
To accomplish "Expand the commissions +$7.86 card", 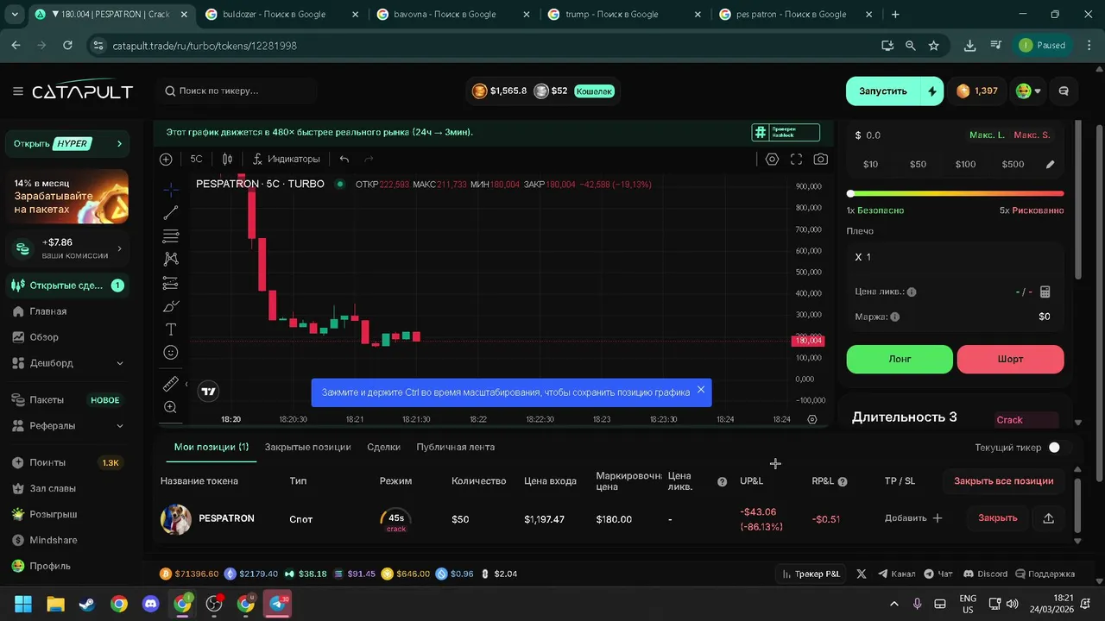I will pyautogui.click(x=67, y=248).
